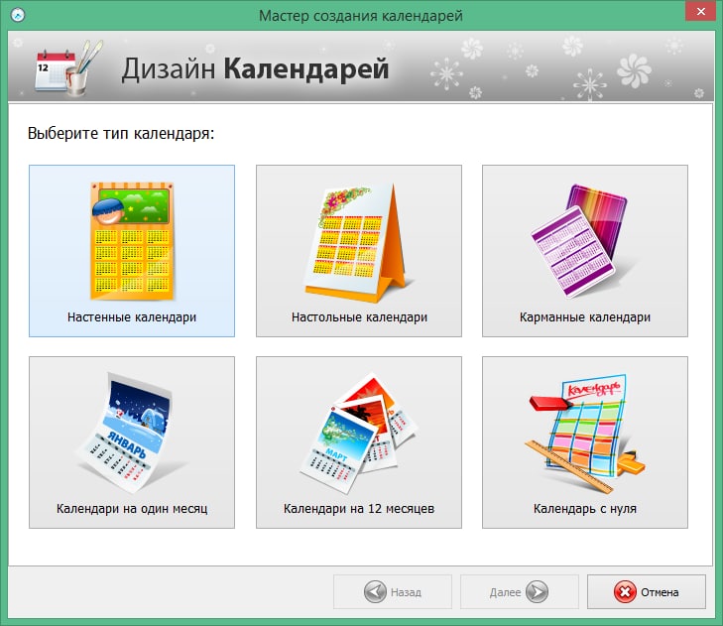Image resolution: width=723 pixels, height=626 pixels.
Task: Click the app icon in the title bar
Action: coord(18,15)
